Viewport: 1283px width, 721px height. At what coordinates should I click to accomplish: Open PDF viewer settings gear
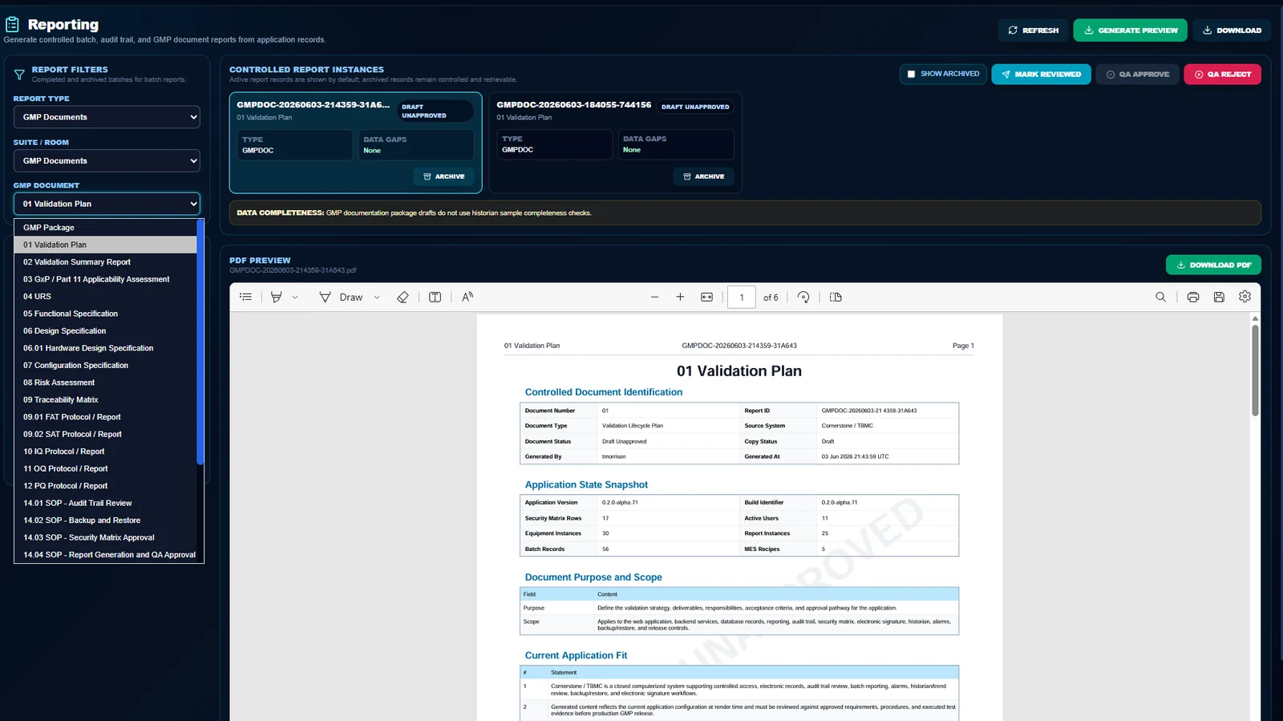tap(1245, 297)
